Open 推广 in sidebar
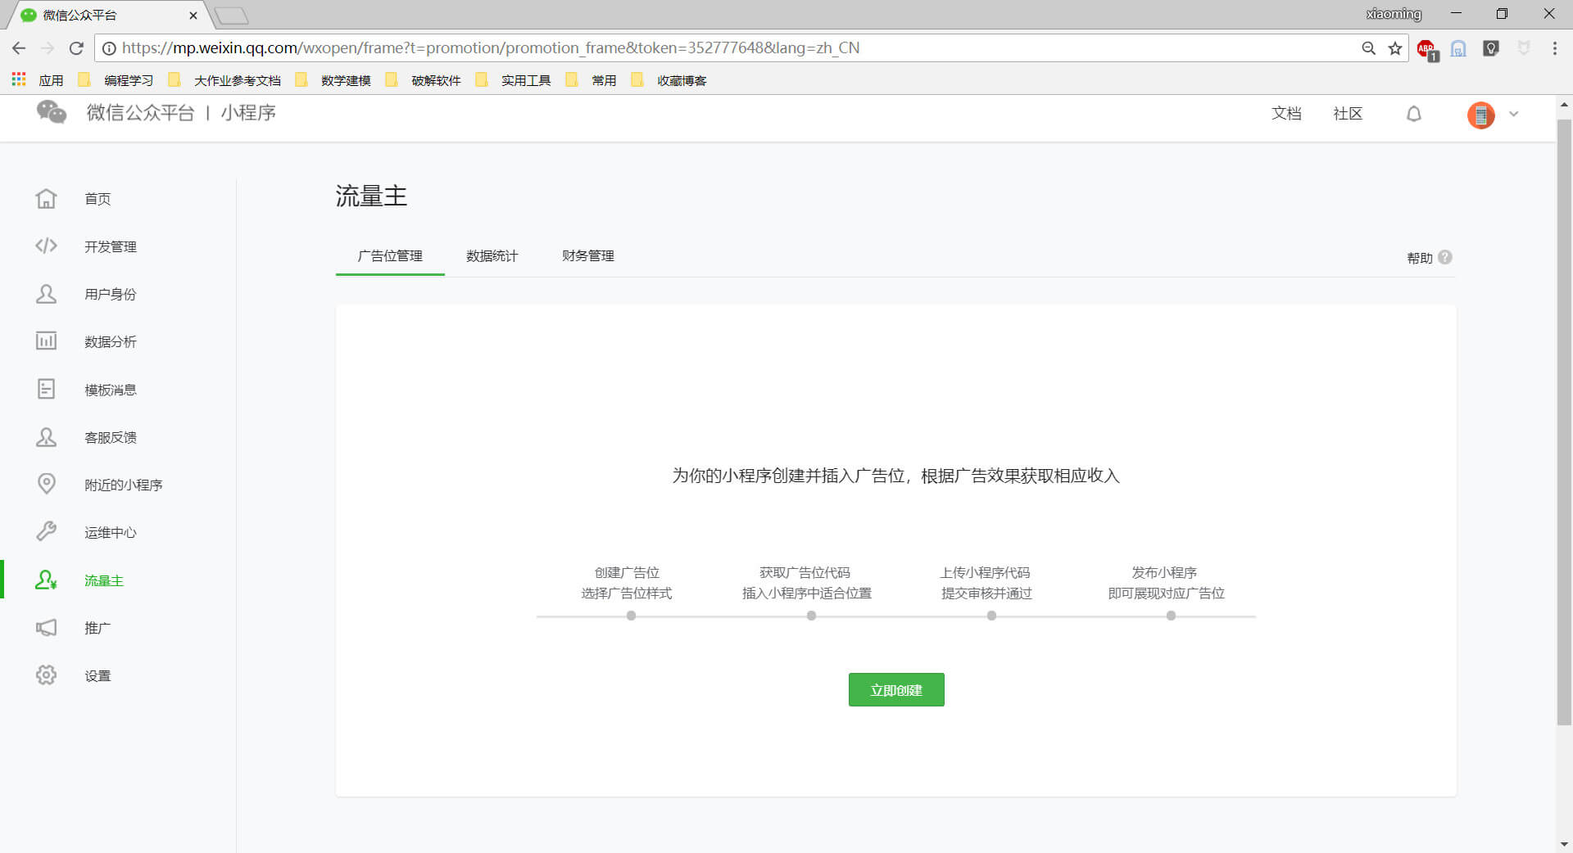This screenshot has height=853, width=1573. click(x=97, y=629)
